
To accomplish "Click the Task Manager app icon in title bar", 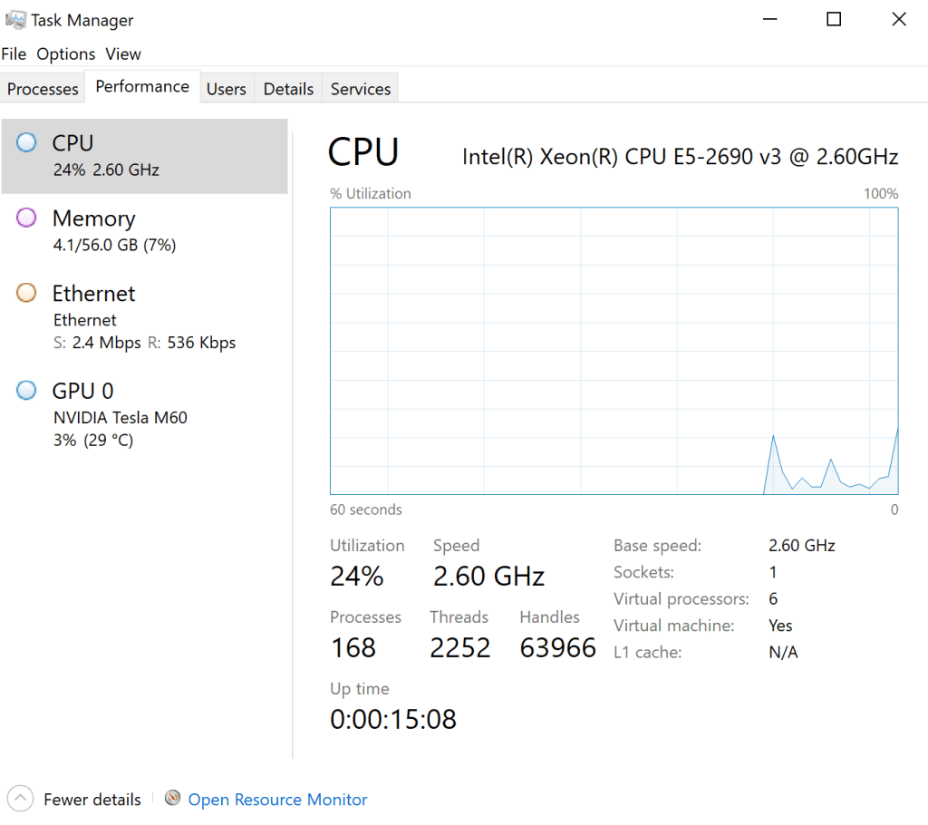I will 15,20.
